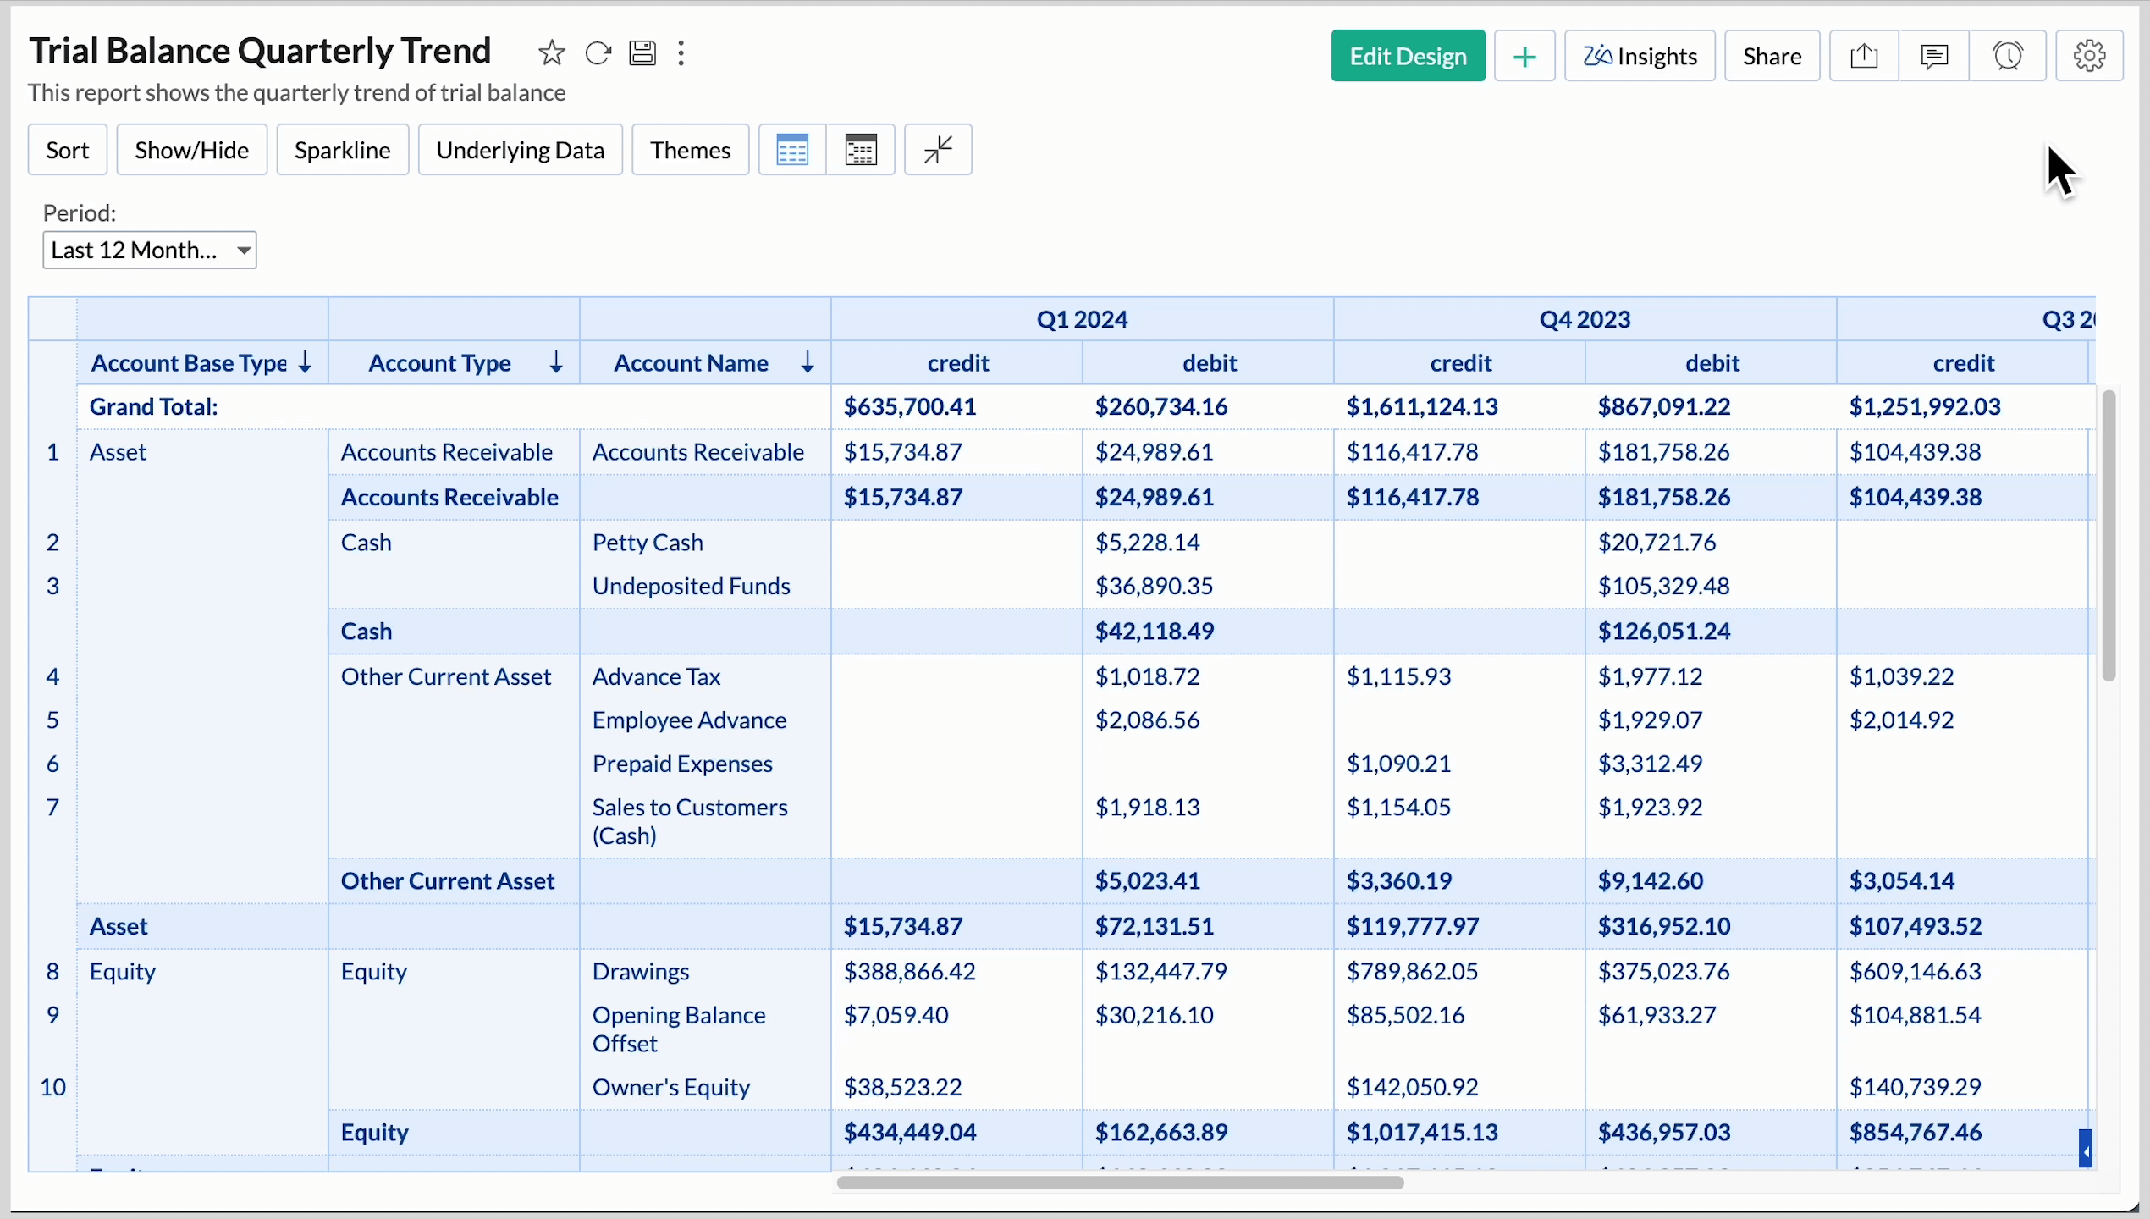Open the Themes menu
Image resolution: width=2150 pixels, height=1219 pixels.
(x=690, y=150)
